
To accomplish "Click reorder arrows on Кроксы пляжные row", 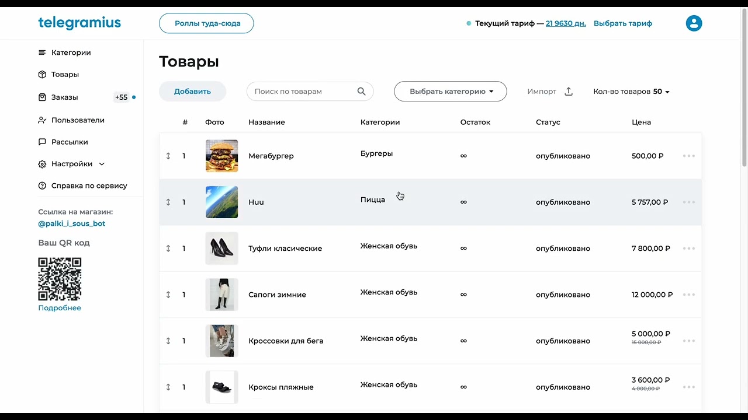I will [168, 387].
